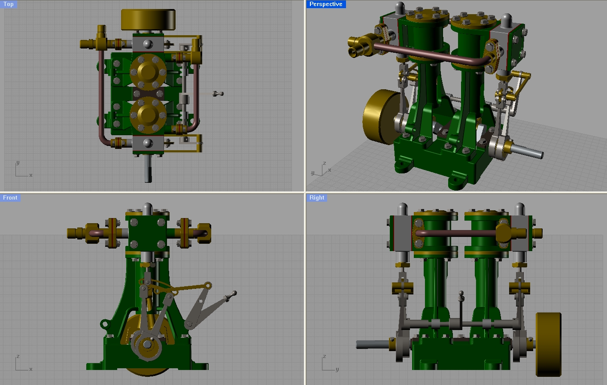Activate the Front viewport title label
Screen dimensions: 607x385
click(10, 197)
